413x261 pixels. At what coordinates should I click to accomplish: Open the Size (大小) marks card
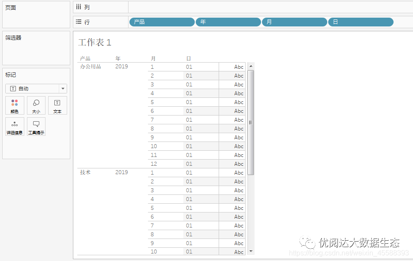[x=36, y=105]
